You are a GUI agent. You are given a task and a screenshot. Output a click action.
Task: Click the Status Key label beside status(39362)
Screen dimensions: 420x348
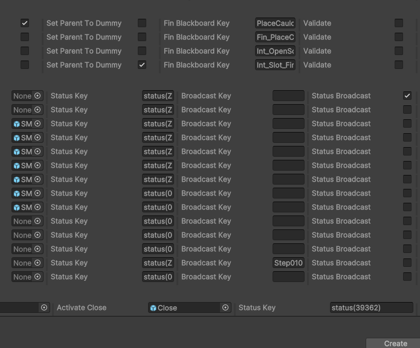pyautogui.click(x=257, y=308)
